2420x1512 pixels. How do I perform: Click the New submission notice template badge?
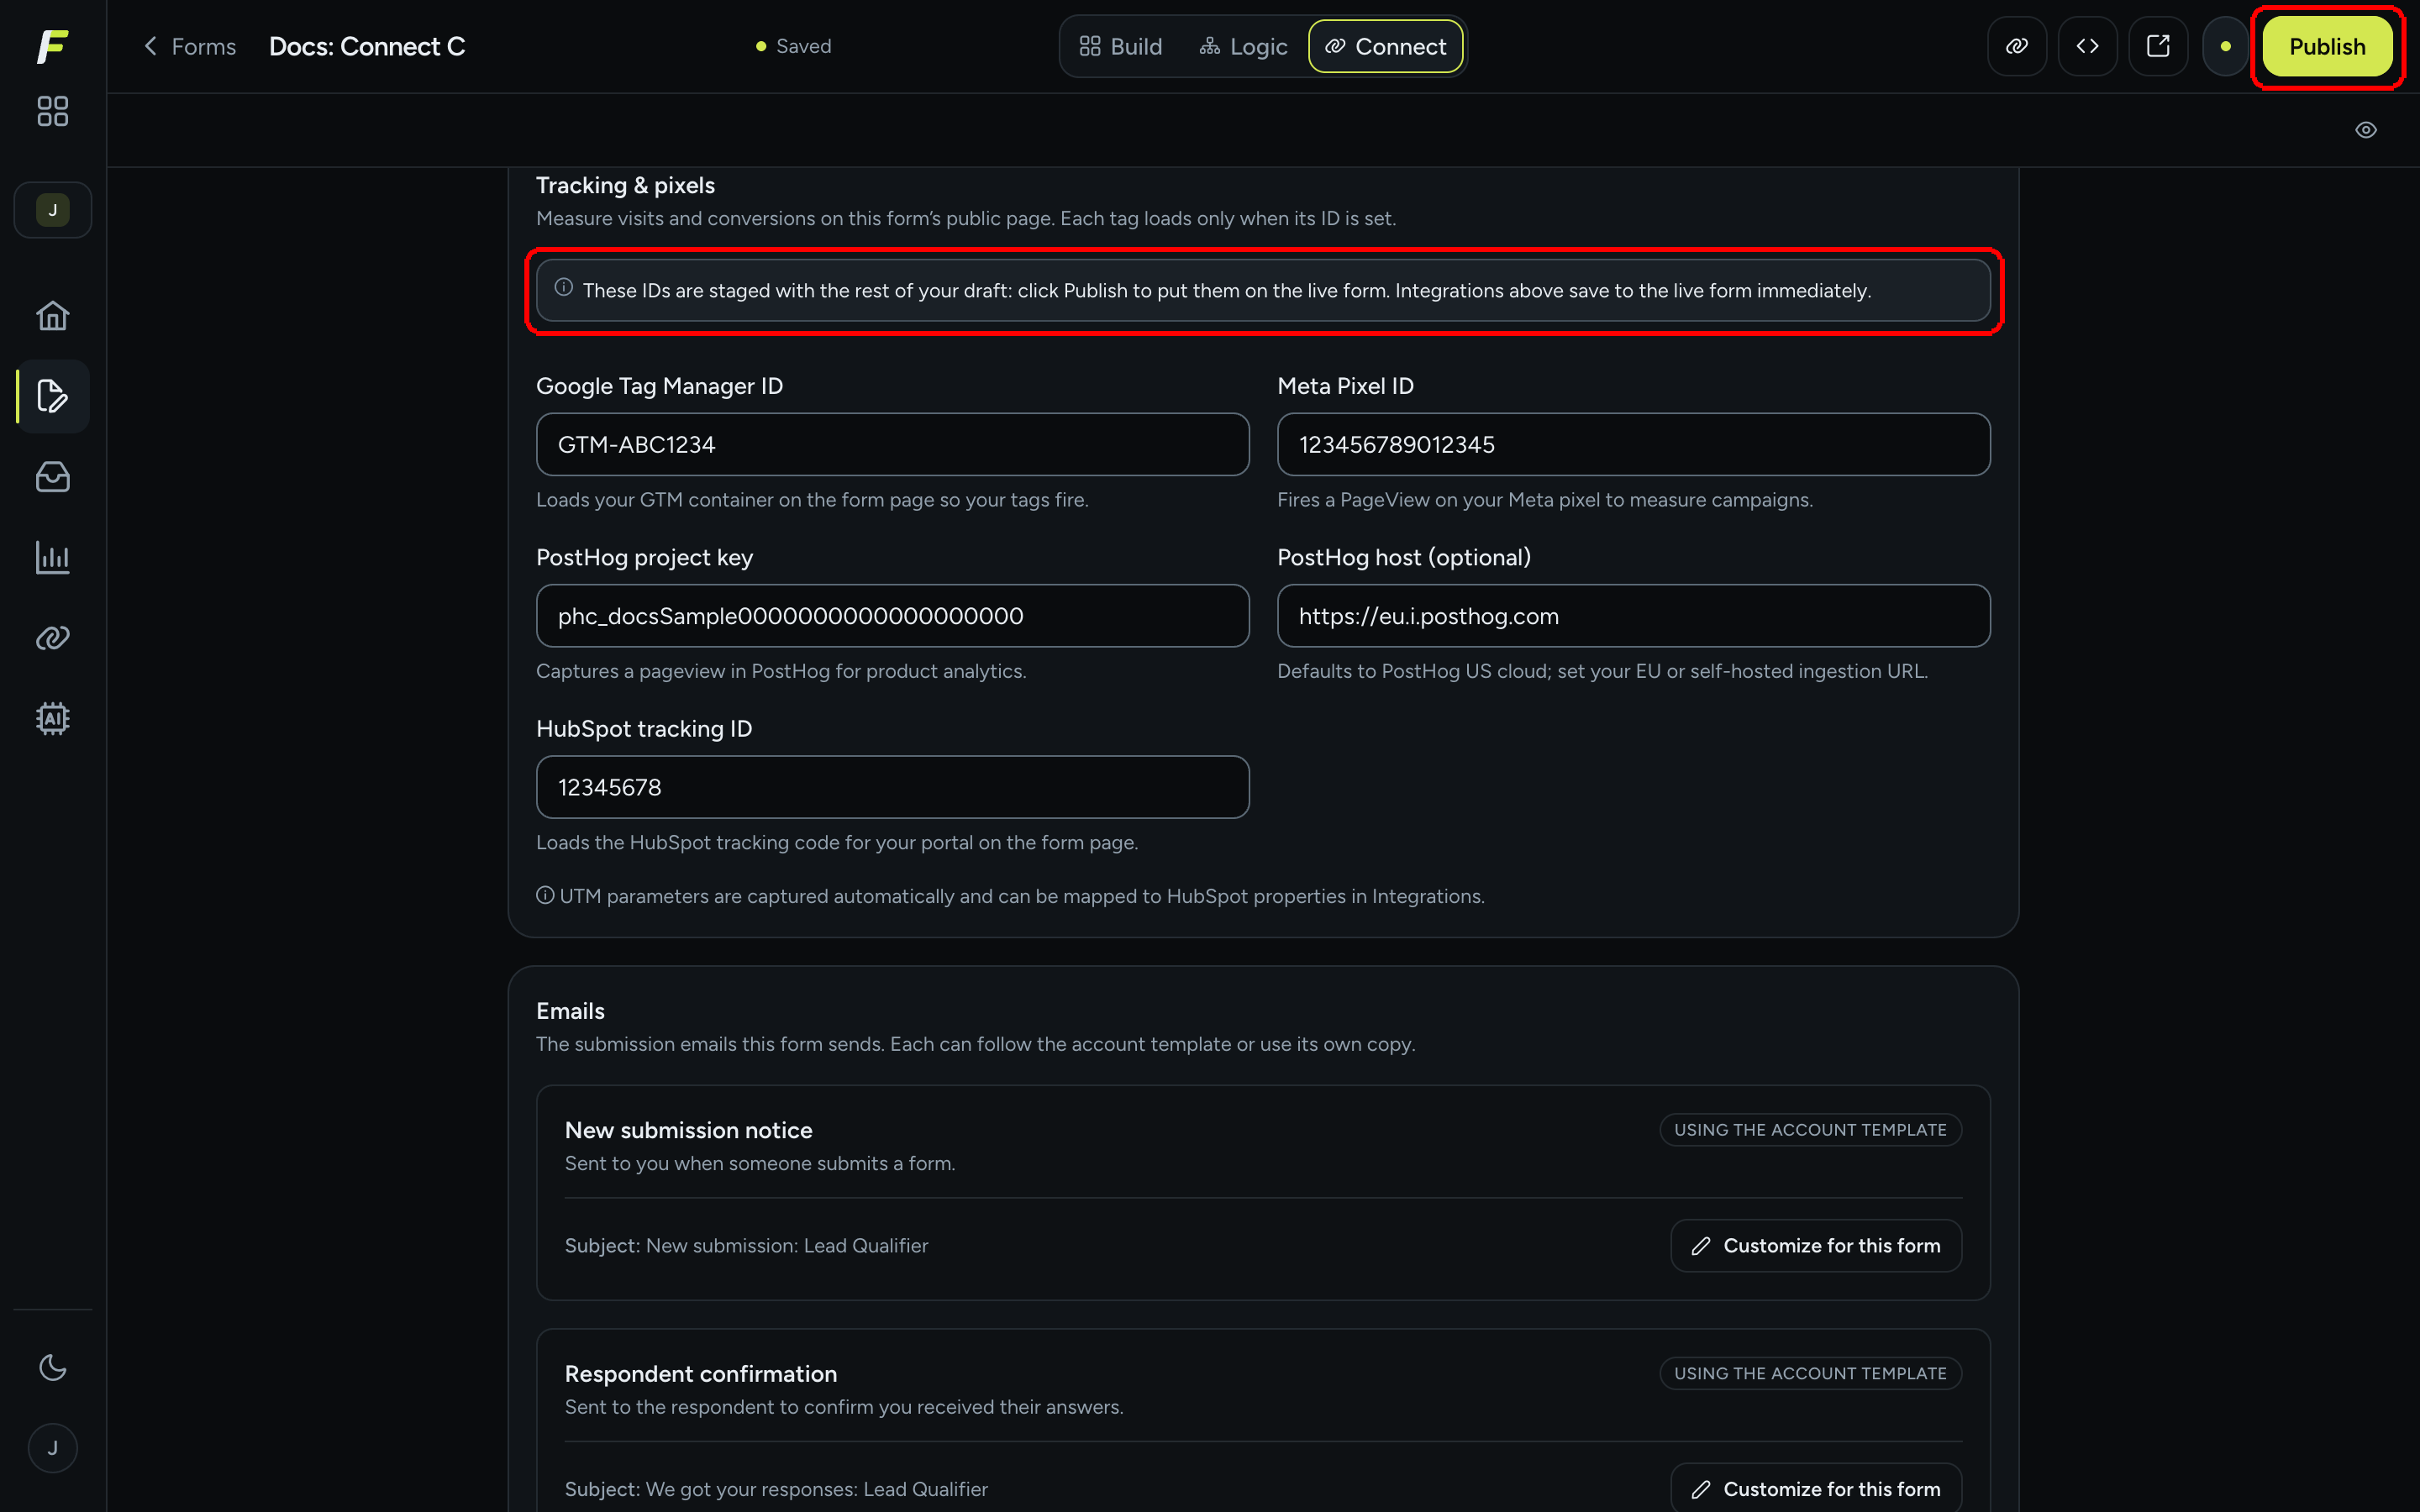(x=1810, y=1130)
